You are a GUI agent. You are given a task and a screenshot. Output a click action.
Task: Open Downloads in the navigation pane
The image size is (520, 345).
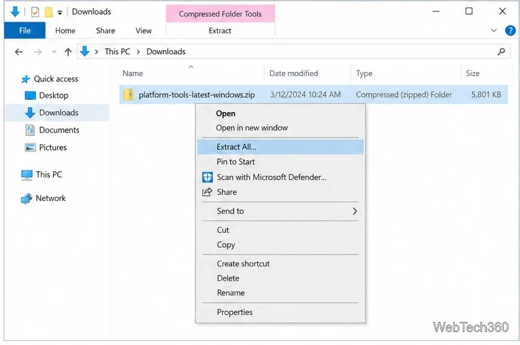coord(59,113)
